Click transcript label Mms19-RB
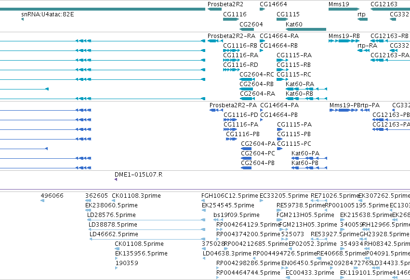The image size is (410, 280). pos(344,36)
